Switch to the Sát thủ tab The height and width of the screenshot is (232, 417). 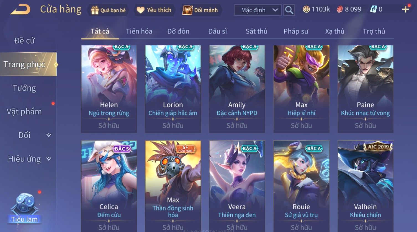256,31
